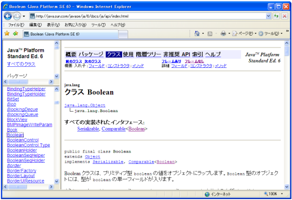Click the フレームなし link

coord(194,61)
